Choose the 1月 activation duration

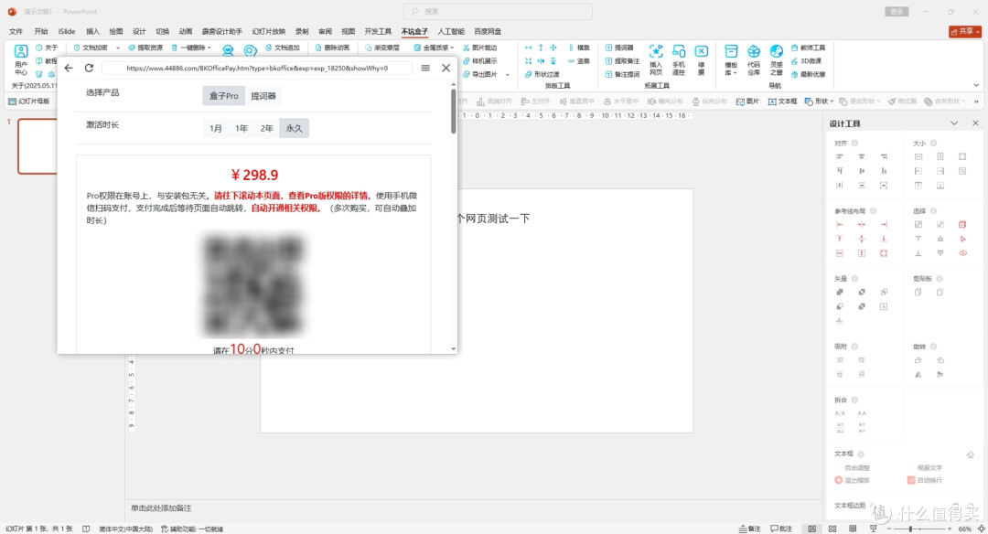[x=216, y=128]
